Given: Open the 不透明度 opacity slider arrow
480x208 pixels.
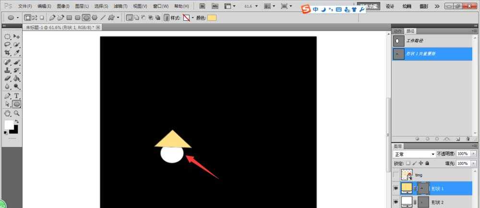Looking at the screenshot, I should coord(474,154).
